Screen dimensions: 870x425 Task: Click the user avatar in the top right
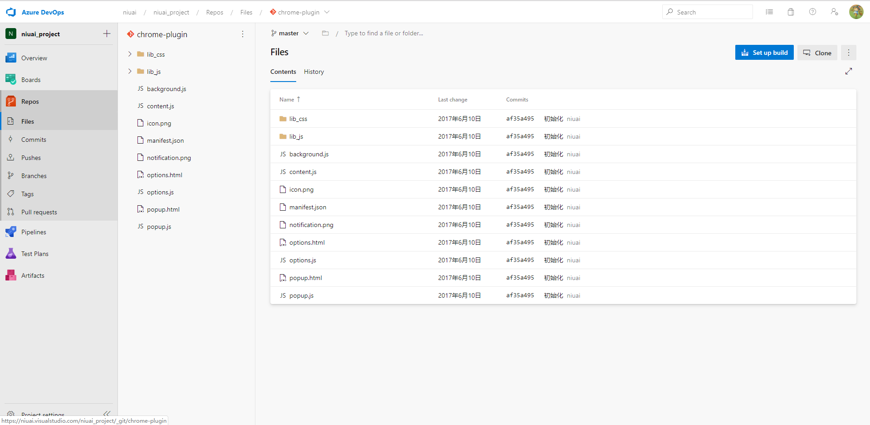click(x=856, y=12)
